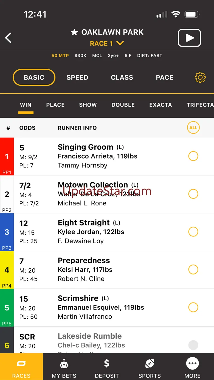Switch to the Speed view
This screenshot has width=214, height=380.
pyautogui.click(x=77, y=78)
